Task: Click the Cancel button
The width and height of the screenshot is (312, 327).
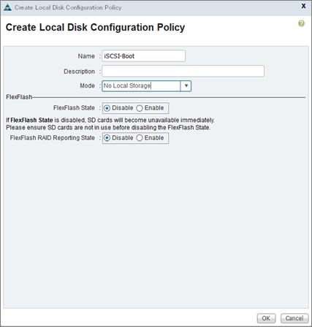Action: [294, 318]
